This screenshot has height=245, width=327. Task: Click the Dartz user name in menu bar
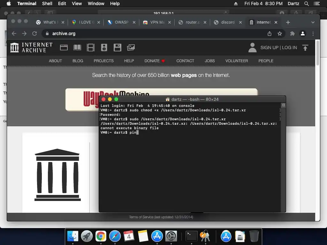[x=293, y=4]
